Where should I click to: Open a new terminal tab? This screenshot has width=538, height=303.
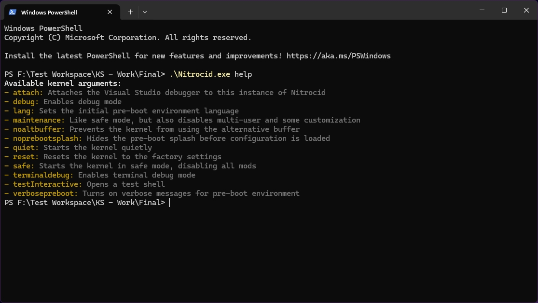click(x=130, y=12)
